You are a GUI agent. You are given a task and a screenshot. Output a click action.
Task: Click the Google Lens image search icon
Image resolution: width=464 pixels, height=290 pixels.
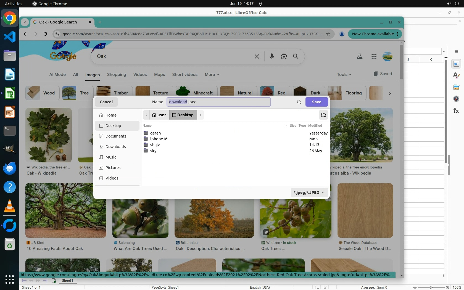point(284,56)
